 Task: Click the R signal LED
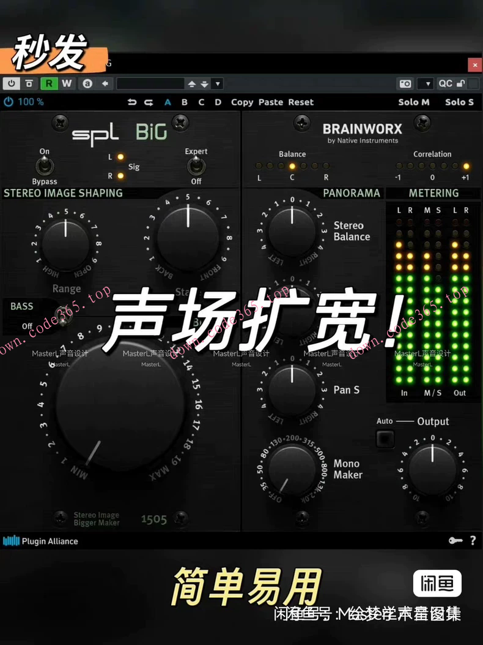click(120, 176)
